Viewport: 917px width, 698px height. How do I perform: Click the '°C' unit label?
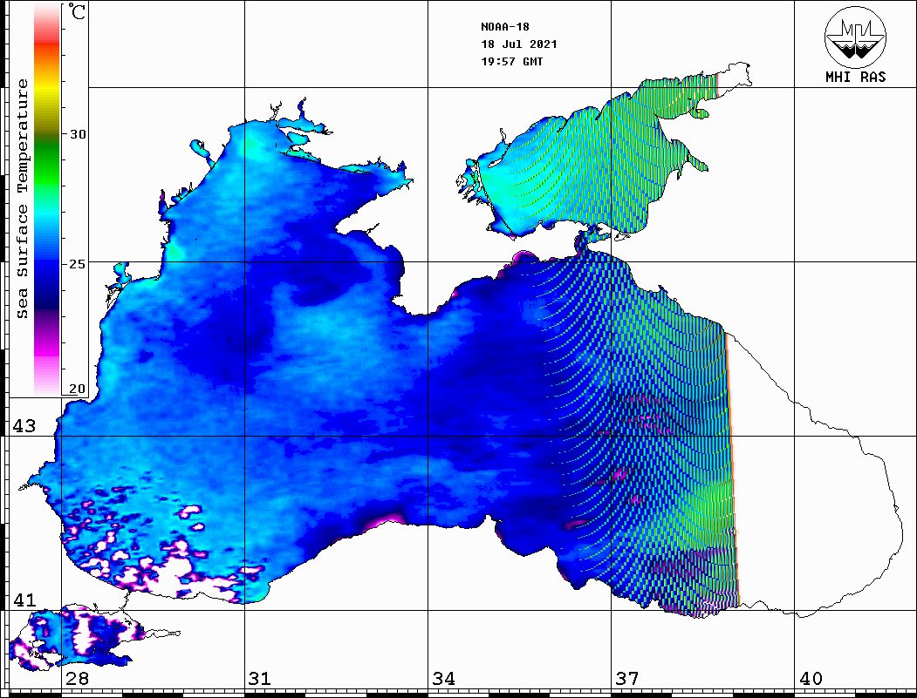coord(76,11)
